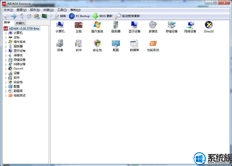This screenshot has width=232, height=166.
Task: Open the 计算机 icon in main panel
Action: pyautogui.click(x=60, y=25)
